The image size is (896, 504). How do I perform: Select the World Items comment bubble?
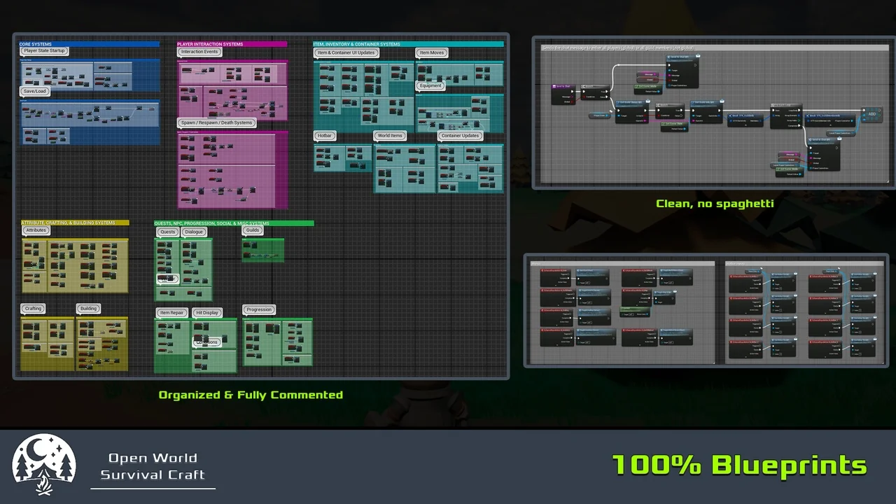point(390,135)
